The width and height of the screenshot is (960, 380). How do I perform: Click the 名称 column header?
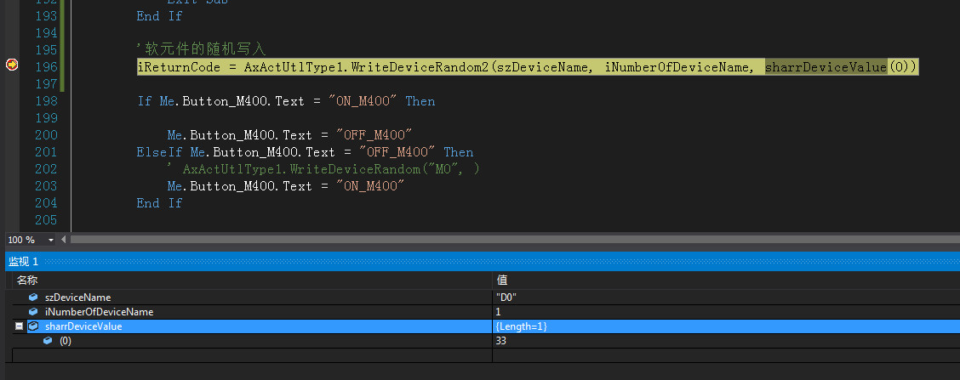point(27,280)
